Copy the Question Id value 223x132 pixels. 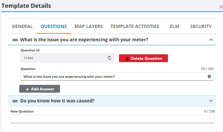pyautogui.click(x=110, y=58)
